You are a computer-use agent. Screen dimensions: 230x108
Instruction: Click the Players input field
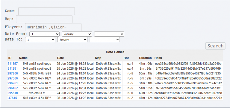53,27
